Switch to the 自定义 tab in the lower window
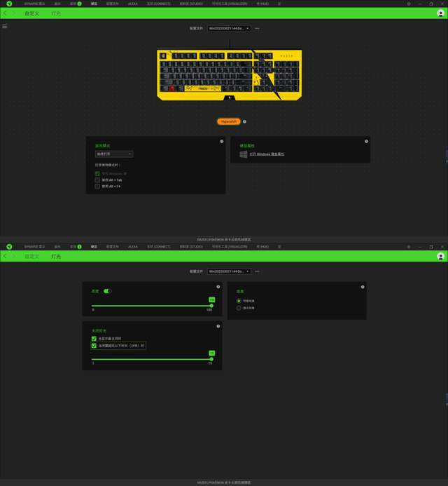The width and height of the screenshot is (448, 486). [x=32, y=257]
